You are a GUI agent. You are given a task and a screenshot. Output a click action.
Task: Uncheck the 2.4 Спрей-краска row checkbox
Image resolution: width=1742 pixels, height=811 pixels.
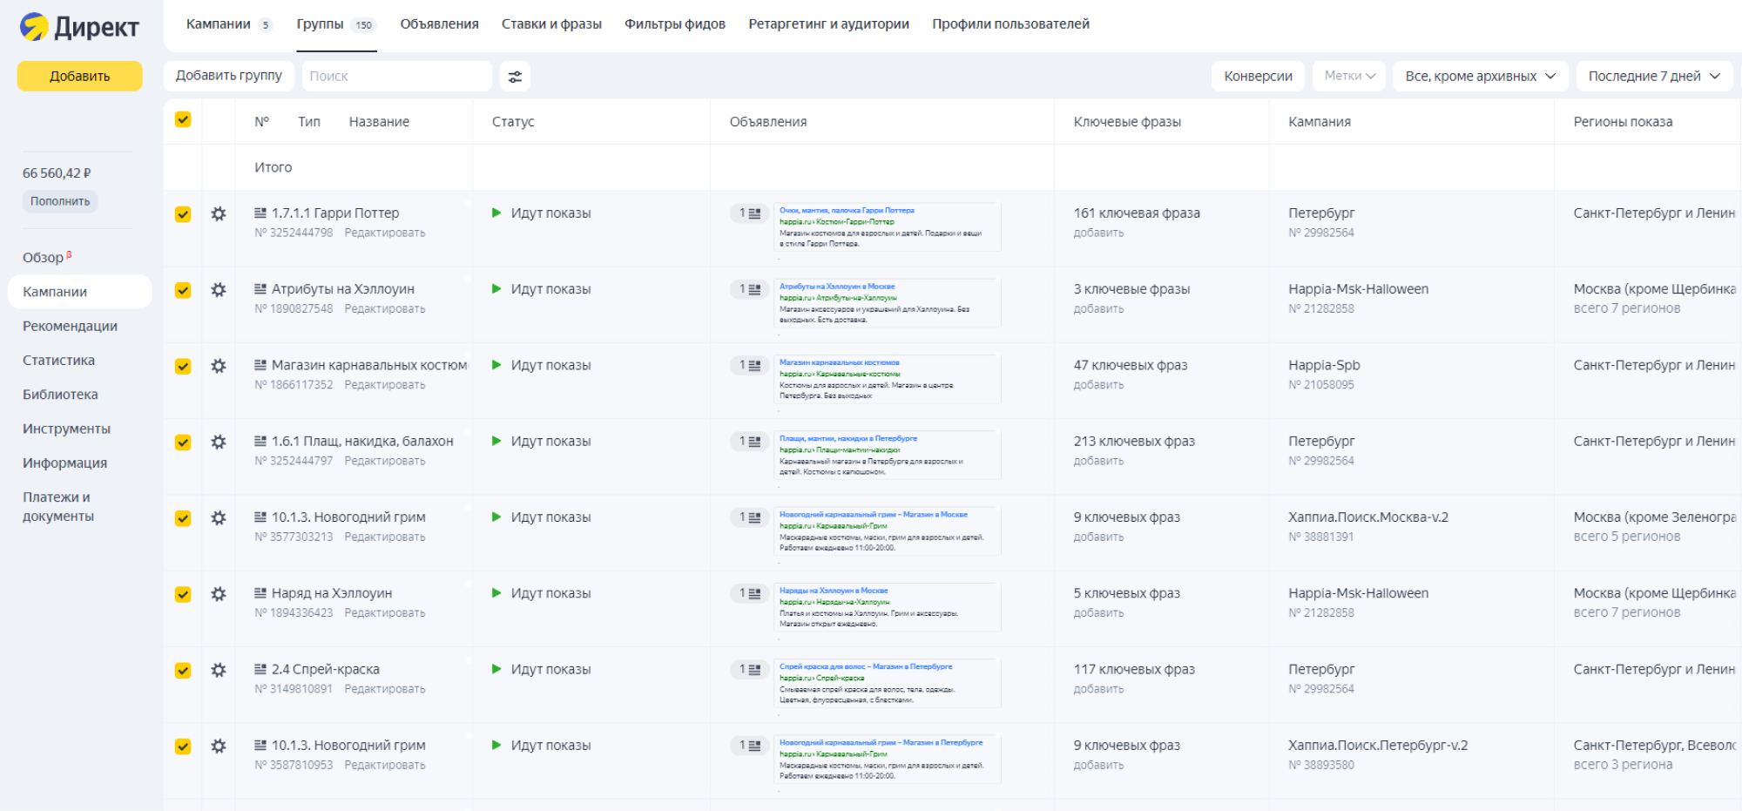click(x=183, y=670)
